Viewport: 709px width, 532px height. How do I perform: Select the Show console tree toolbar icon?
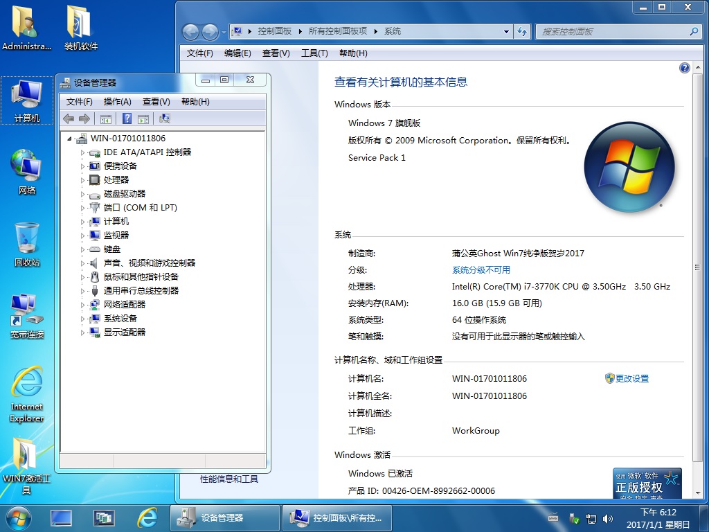(x=106, y=118)
